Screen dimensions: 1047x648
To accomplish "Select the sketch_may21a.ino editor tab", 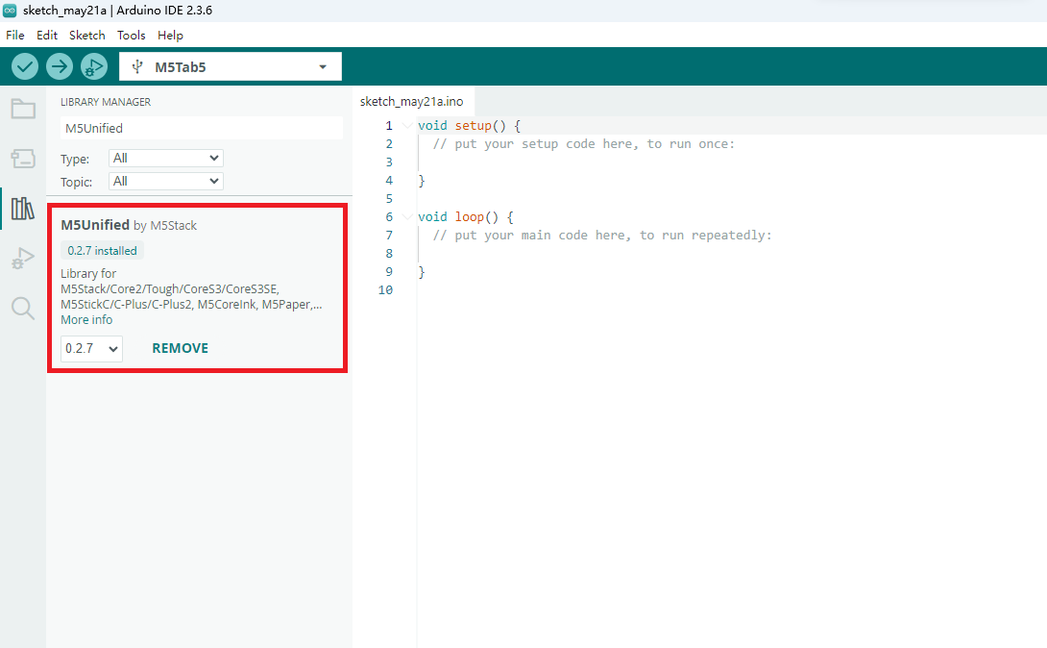I will [x=411, y=102].
